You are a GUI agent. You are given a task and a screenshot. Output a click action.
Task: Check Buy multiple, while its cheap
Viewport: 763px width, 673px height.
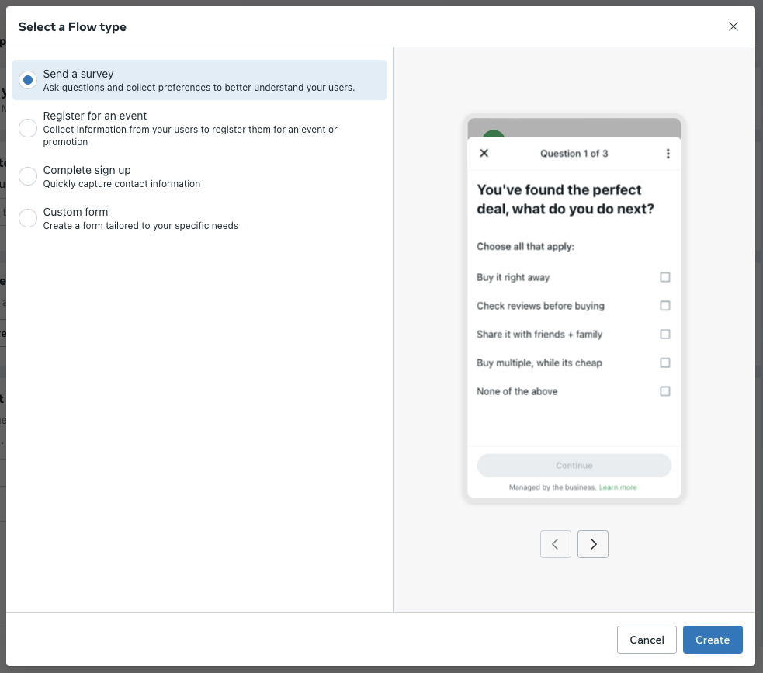click(664, 363)
